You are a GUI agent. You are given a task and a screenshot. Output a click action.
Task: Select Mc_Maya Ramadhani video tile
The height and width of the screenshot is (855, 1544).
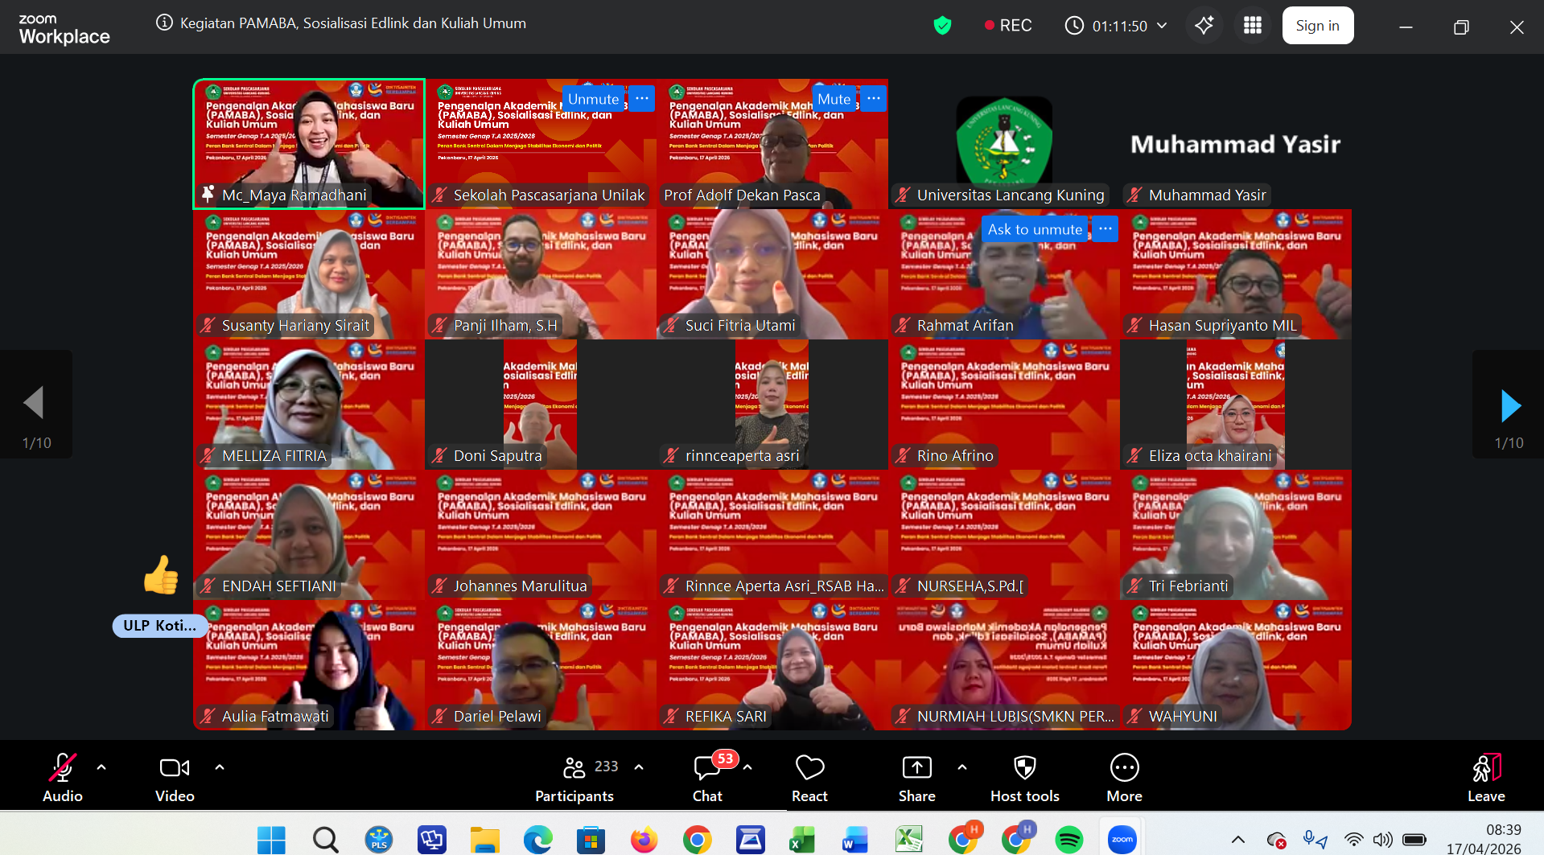(309, 144)
